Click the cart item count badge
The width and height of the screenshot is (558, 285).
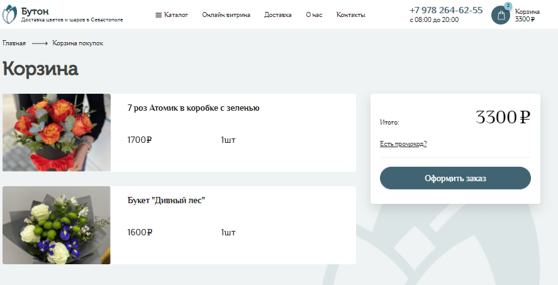tap(508, 6)
